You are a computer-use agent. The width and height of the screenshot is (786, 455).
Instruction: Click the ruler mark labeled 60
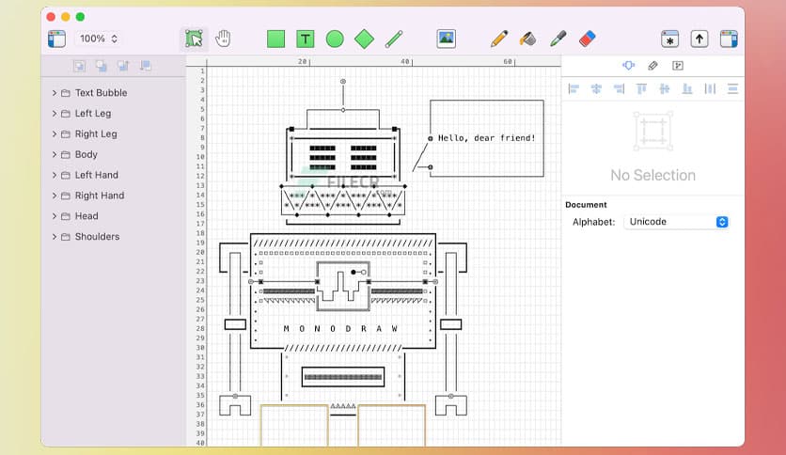point(508,61)
